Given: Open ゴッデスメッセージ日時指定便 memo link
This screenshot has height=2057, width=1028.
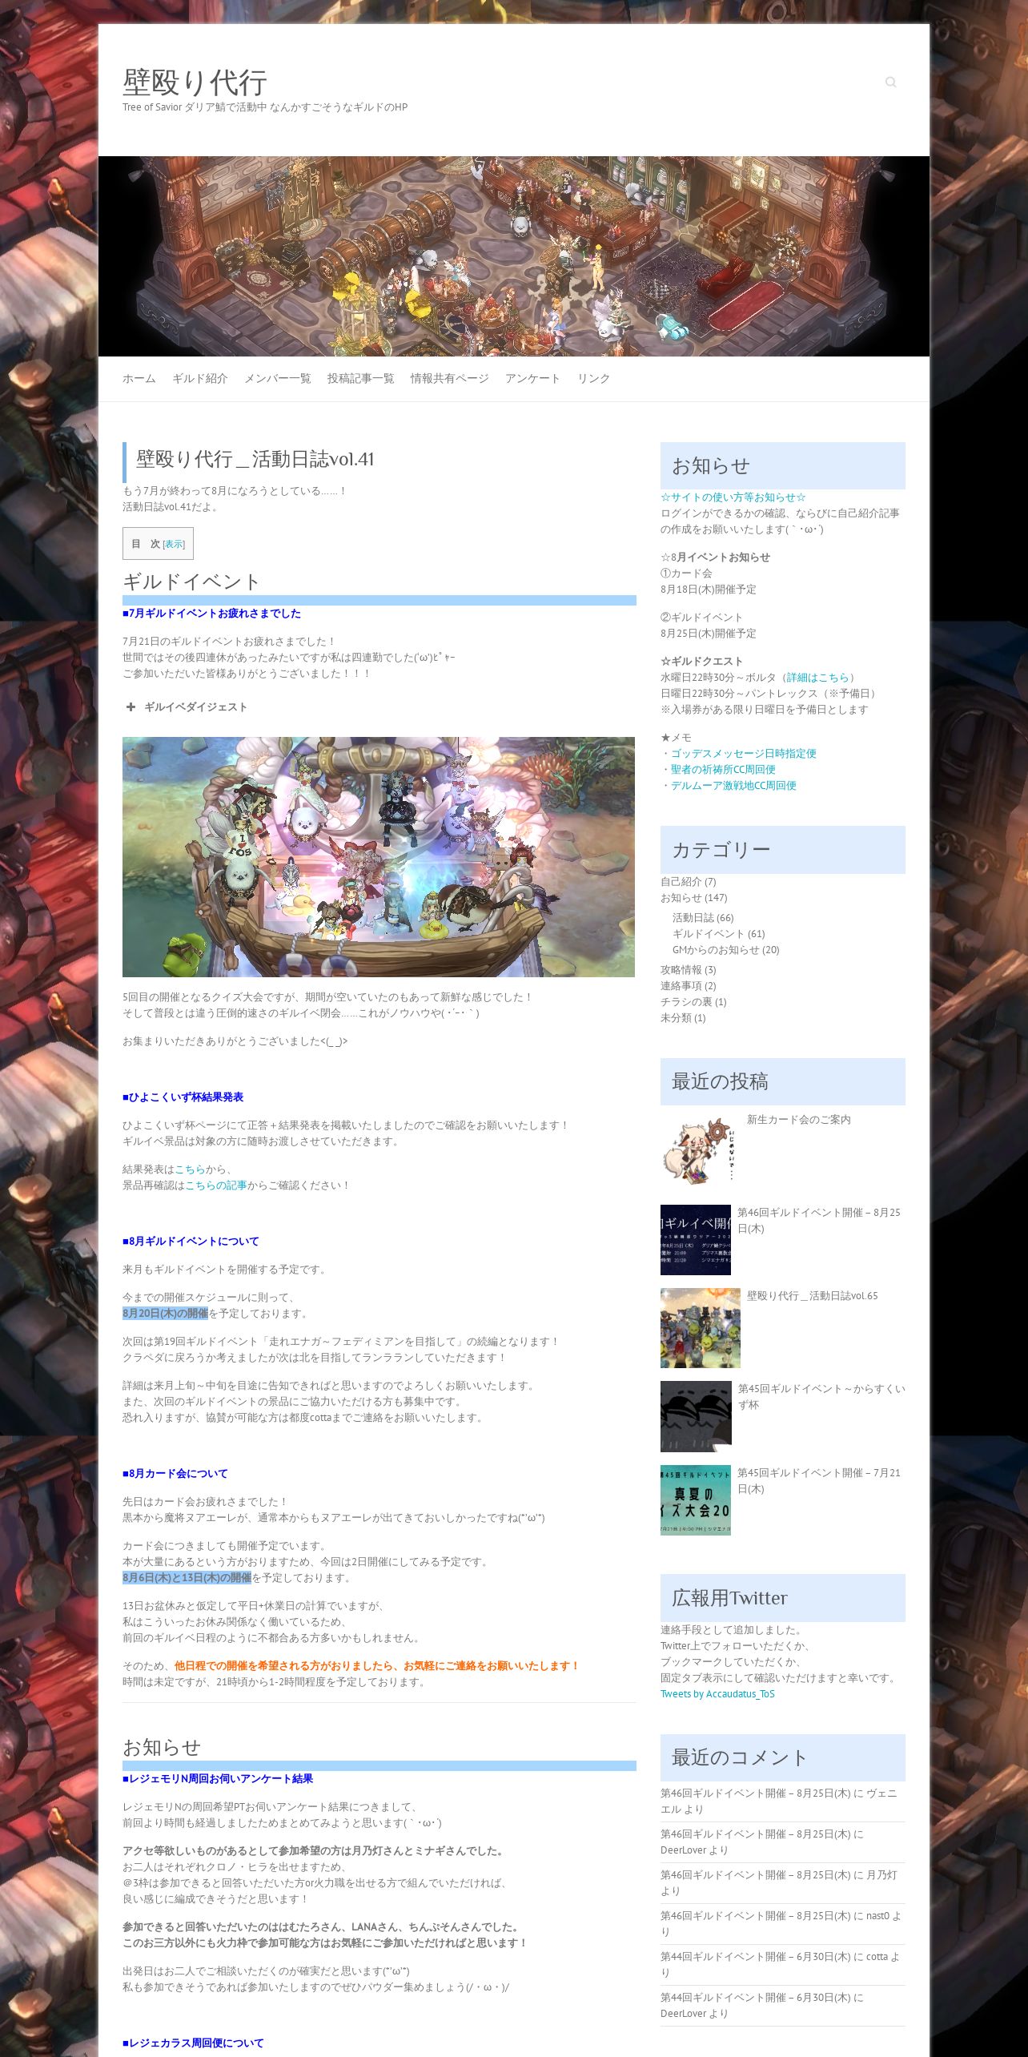Looking at the screenshot, I should tap(744, 753).
